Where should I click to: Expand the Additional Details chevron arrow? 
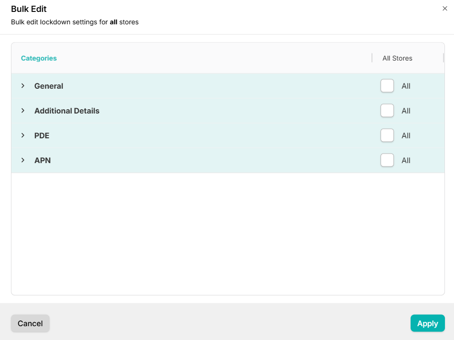(22, 111)
